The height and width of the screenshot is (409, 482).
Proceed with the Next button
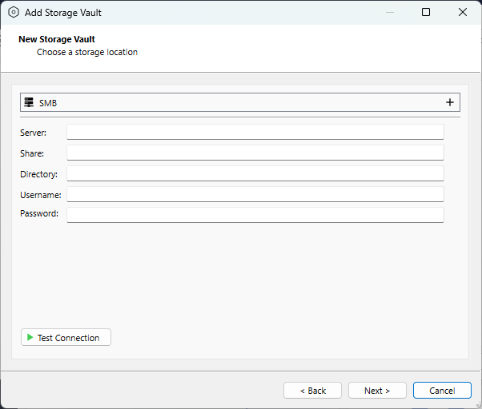click(x=377, y=391)
